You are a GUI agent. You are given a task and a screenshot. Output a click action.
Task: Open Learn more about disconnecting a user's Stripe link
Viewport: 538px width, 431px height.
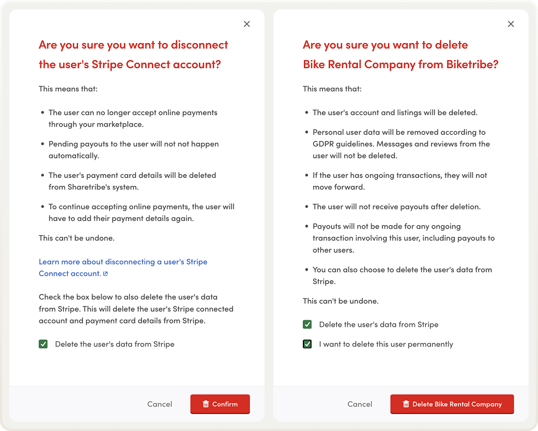[x=123, y=262]
